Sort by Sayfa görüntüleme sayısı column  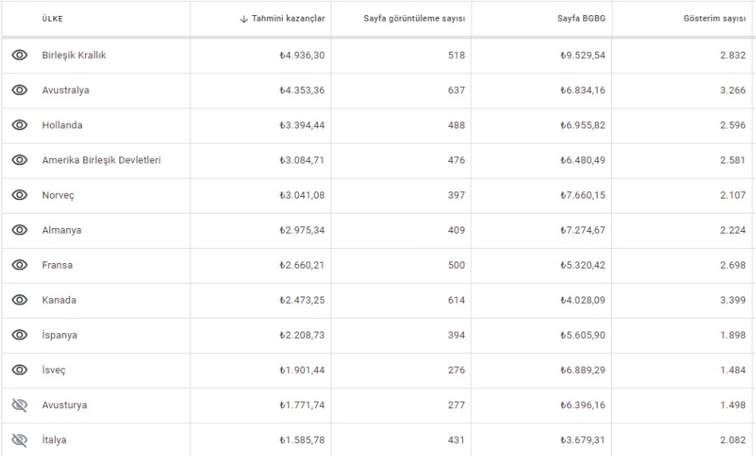point(414,18)
